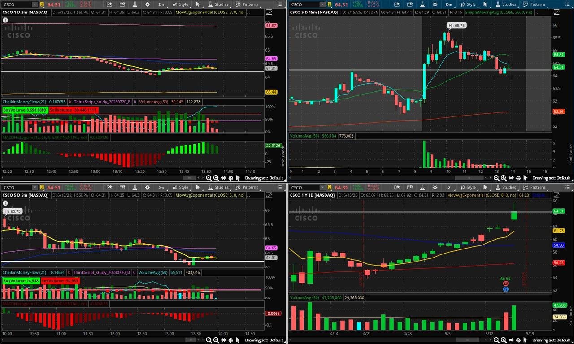
Task: Click the drawing trendline icon on the daily chart
Action: (x=557, y=195)
